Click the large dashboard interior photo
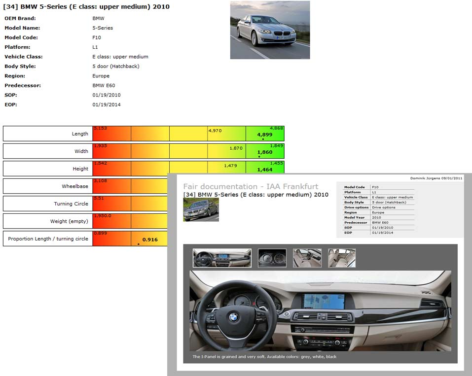Screen dimensions: 472x376 coord(320,311)
